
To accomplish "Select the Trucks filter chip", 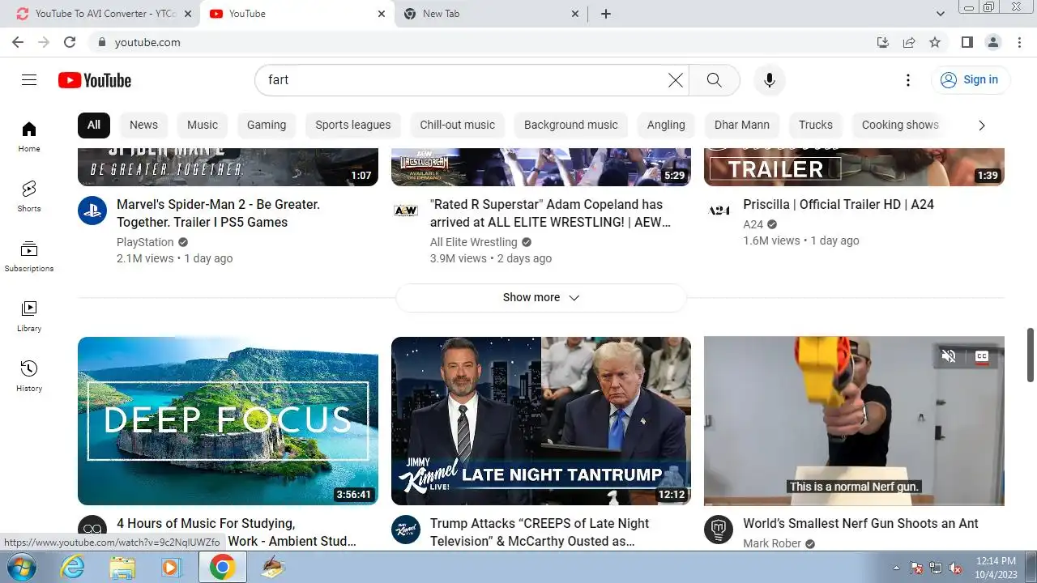I will point(816,125).
